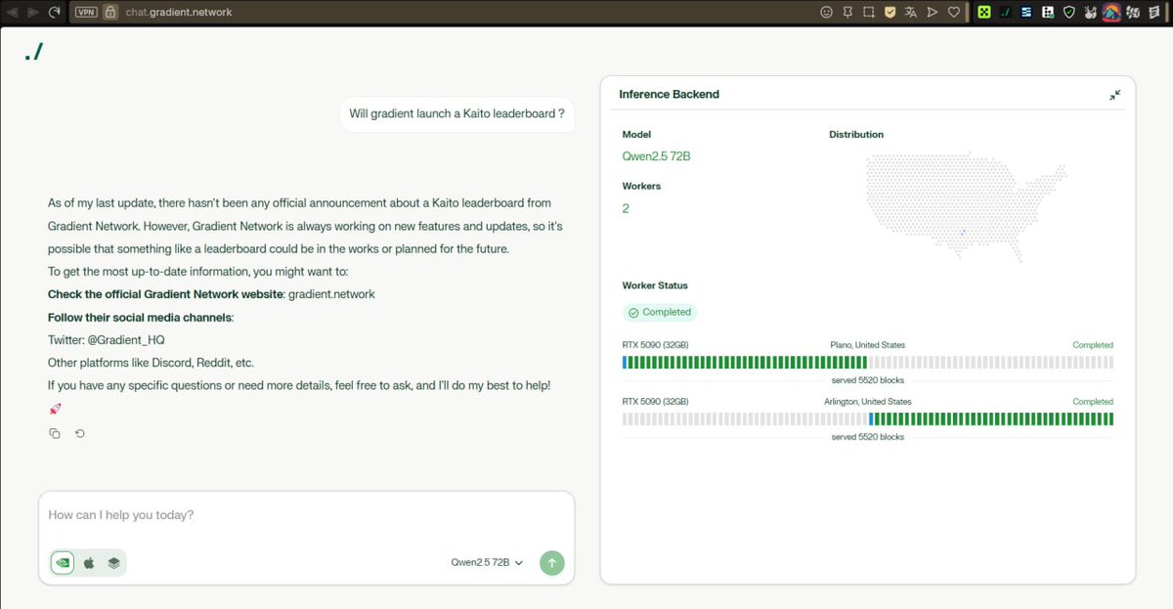Bookmark page with the heart icon
The width and height of the screenshot is (1173, 609).
click(954, 13)
